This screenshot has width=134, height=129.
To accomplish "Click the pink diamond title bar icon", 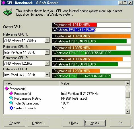I will coord(3,3).
